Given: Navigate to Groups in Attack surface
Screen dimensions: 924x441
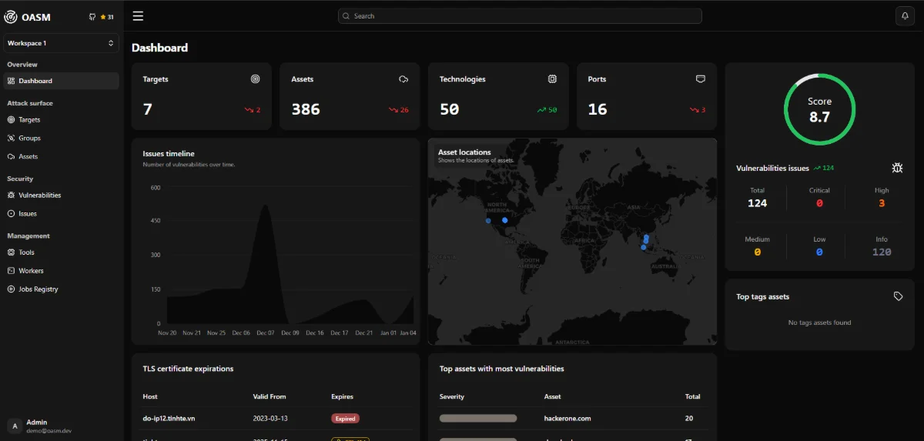Looking at the screenshot, I should coord(29,139).
